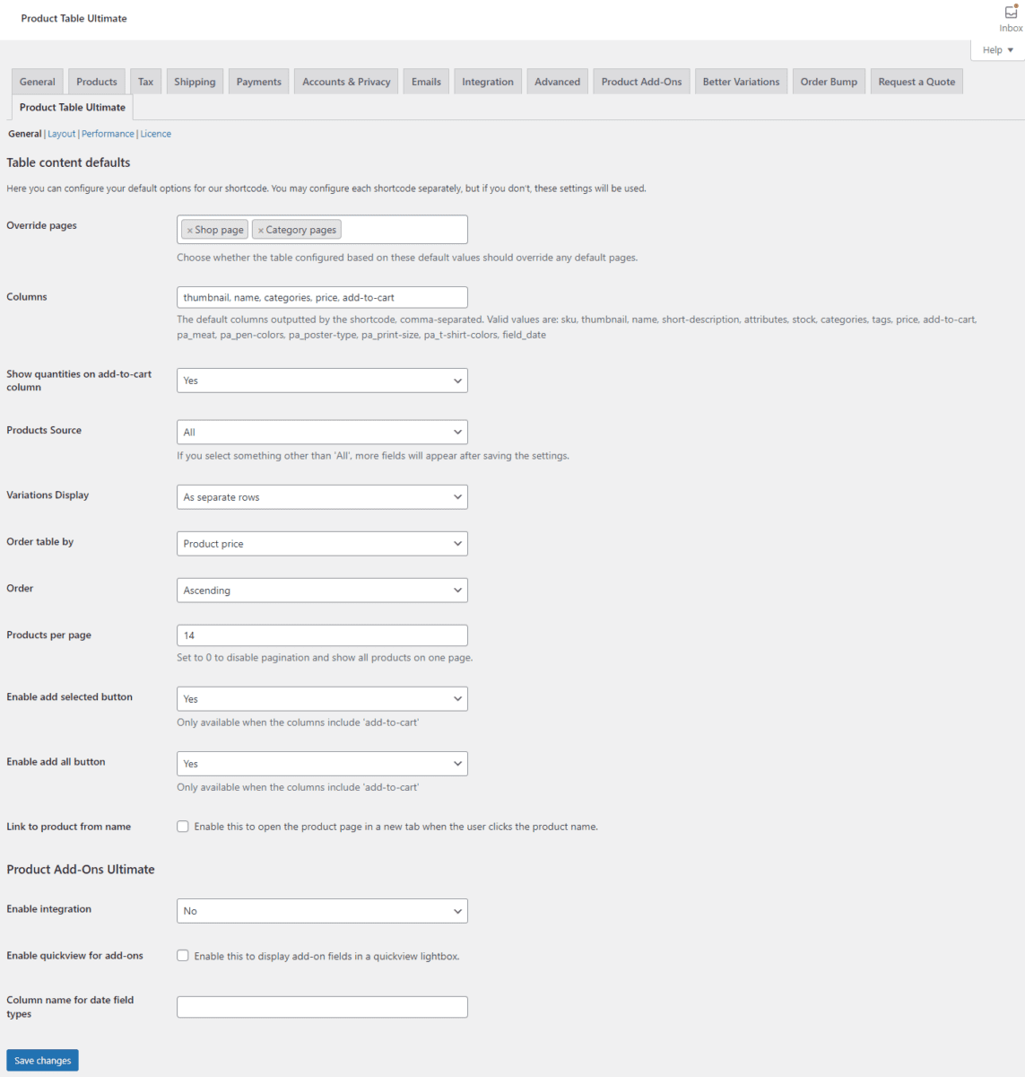Open the Products Source dropdown
1025x1077 pixels.
322,432
